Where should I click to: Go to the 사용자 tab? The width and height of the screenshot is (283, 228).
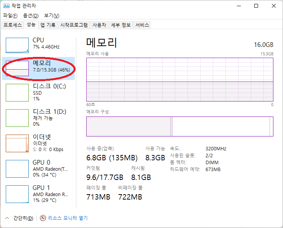click(99, 25)
